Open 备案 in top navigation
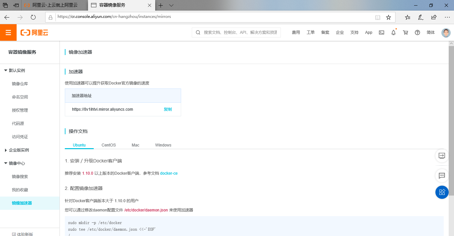This screenshot has width=454, height=236. pyautogui.click(x=325, y=32)
